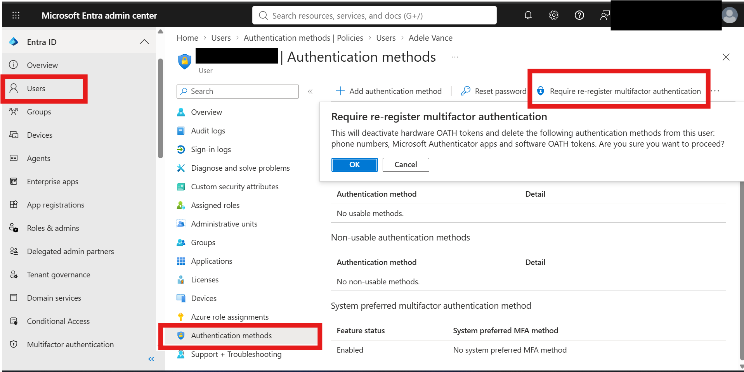The image size is (744, 372).
Task: Click Add authentication method
Action: tap(388, 91)
